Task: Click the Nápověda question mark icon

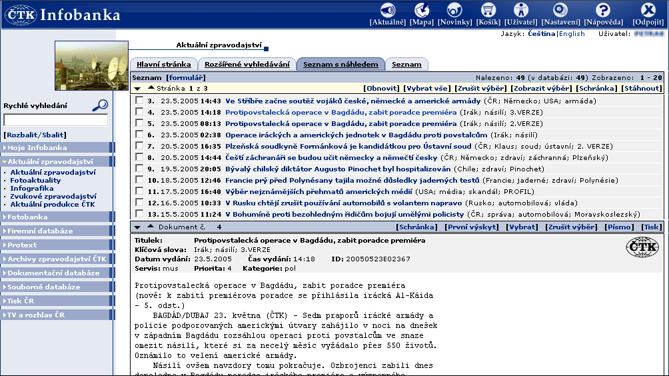Action: point(602,10)
